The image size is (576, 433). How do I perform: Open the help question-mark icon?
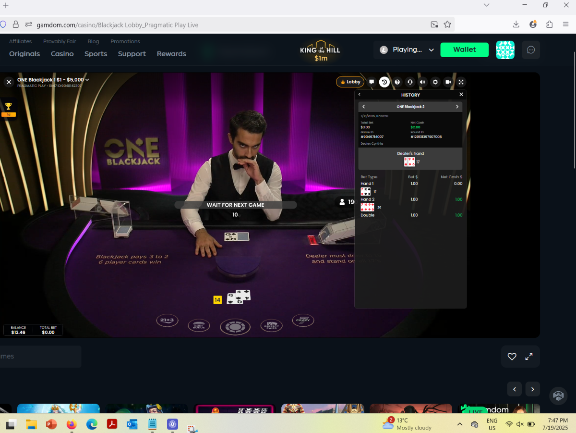pos(397,82)
